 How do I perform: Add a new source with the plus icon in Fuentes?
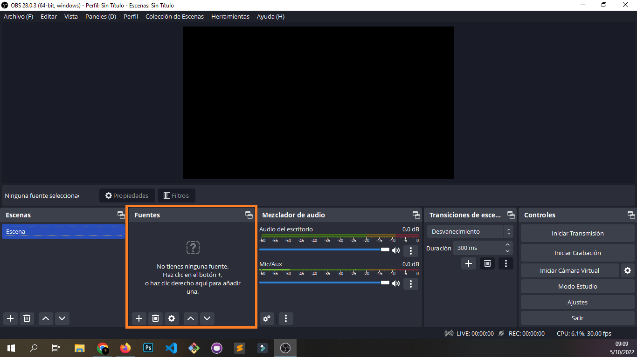pos(138,318)
